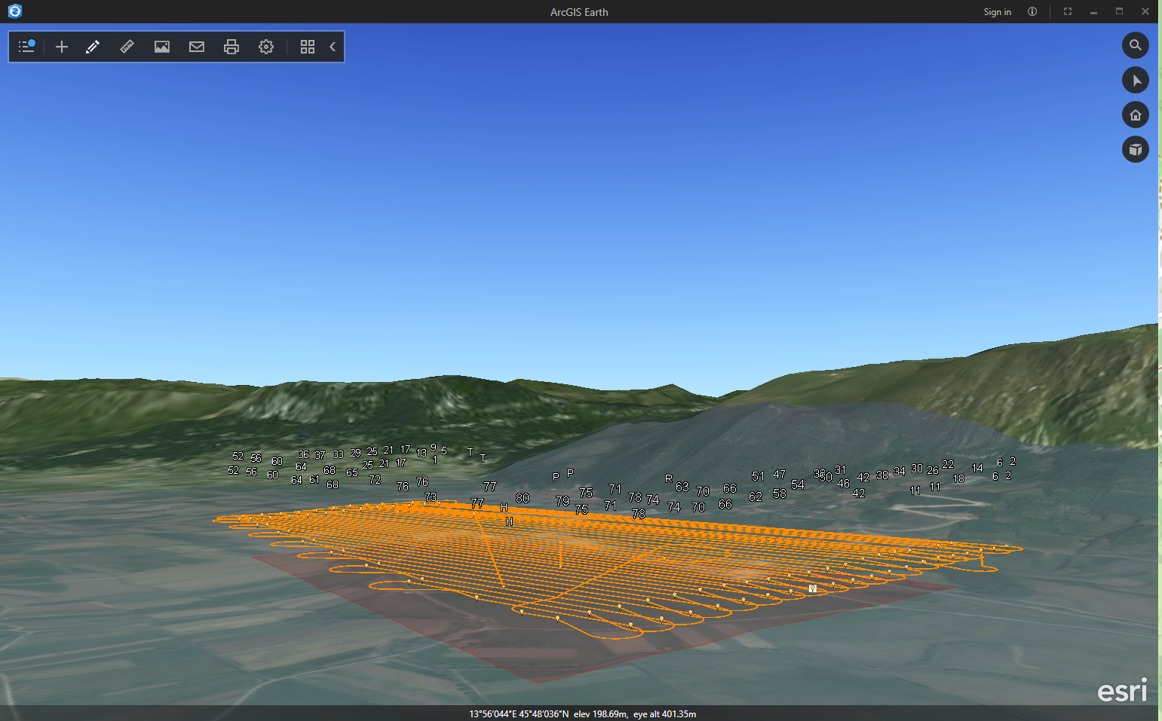Open the info icon in title bar
Image resolution: width=1162 pixels, height=721 pixels.
tap(1032, 11)
